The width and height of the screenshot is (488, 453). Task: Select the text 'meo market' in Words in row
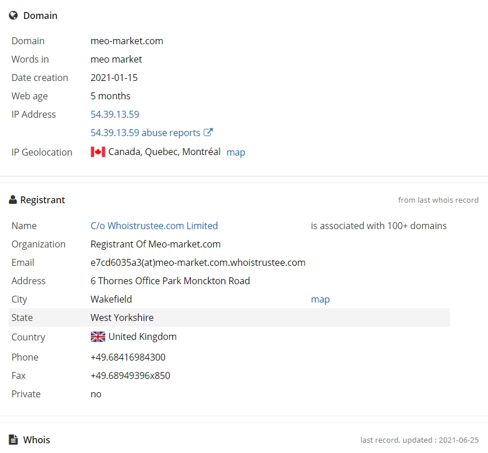(x=116, y=59)
